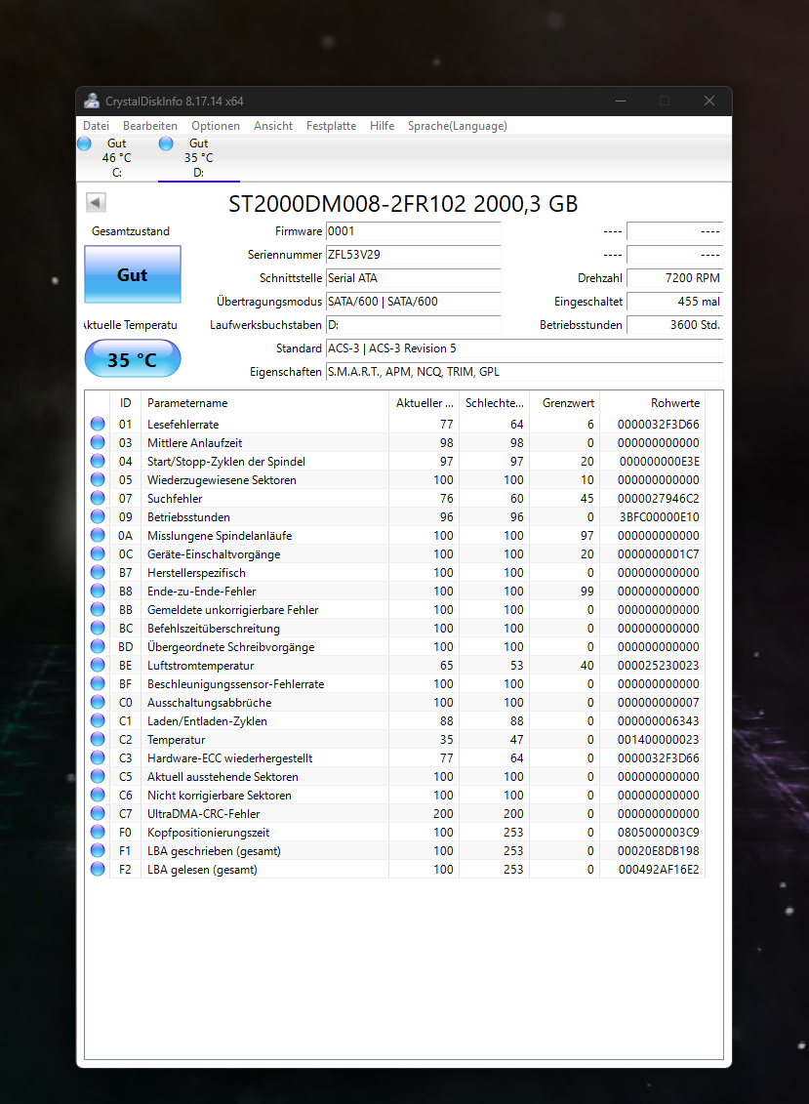
Task: Open the Festplatte menu
Action: click(x=331, y=125)
